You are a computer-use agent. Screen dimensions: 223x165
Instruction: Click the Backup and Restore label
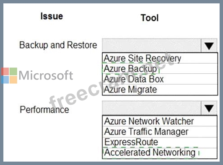58,45
